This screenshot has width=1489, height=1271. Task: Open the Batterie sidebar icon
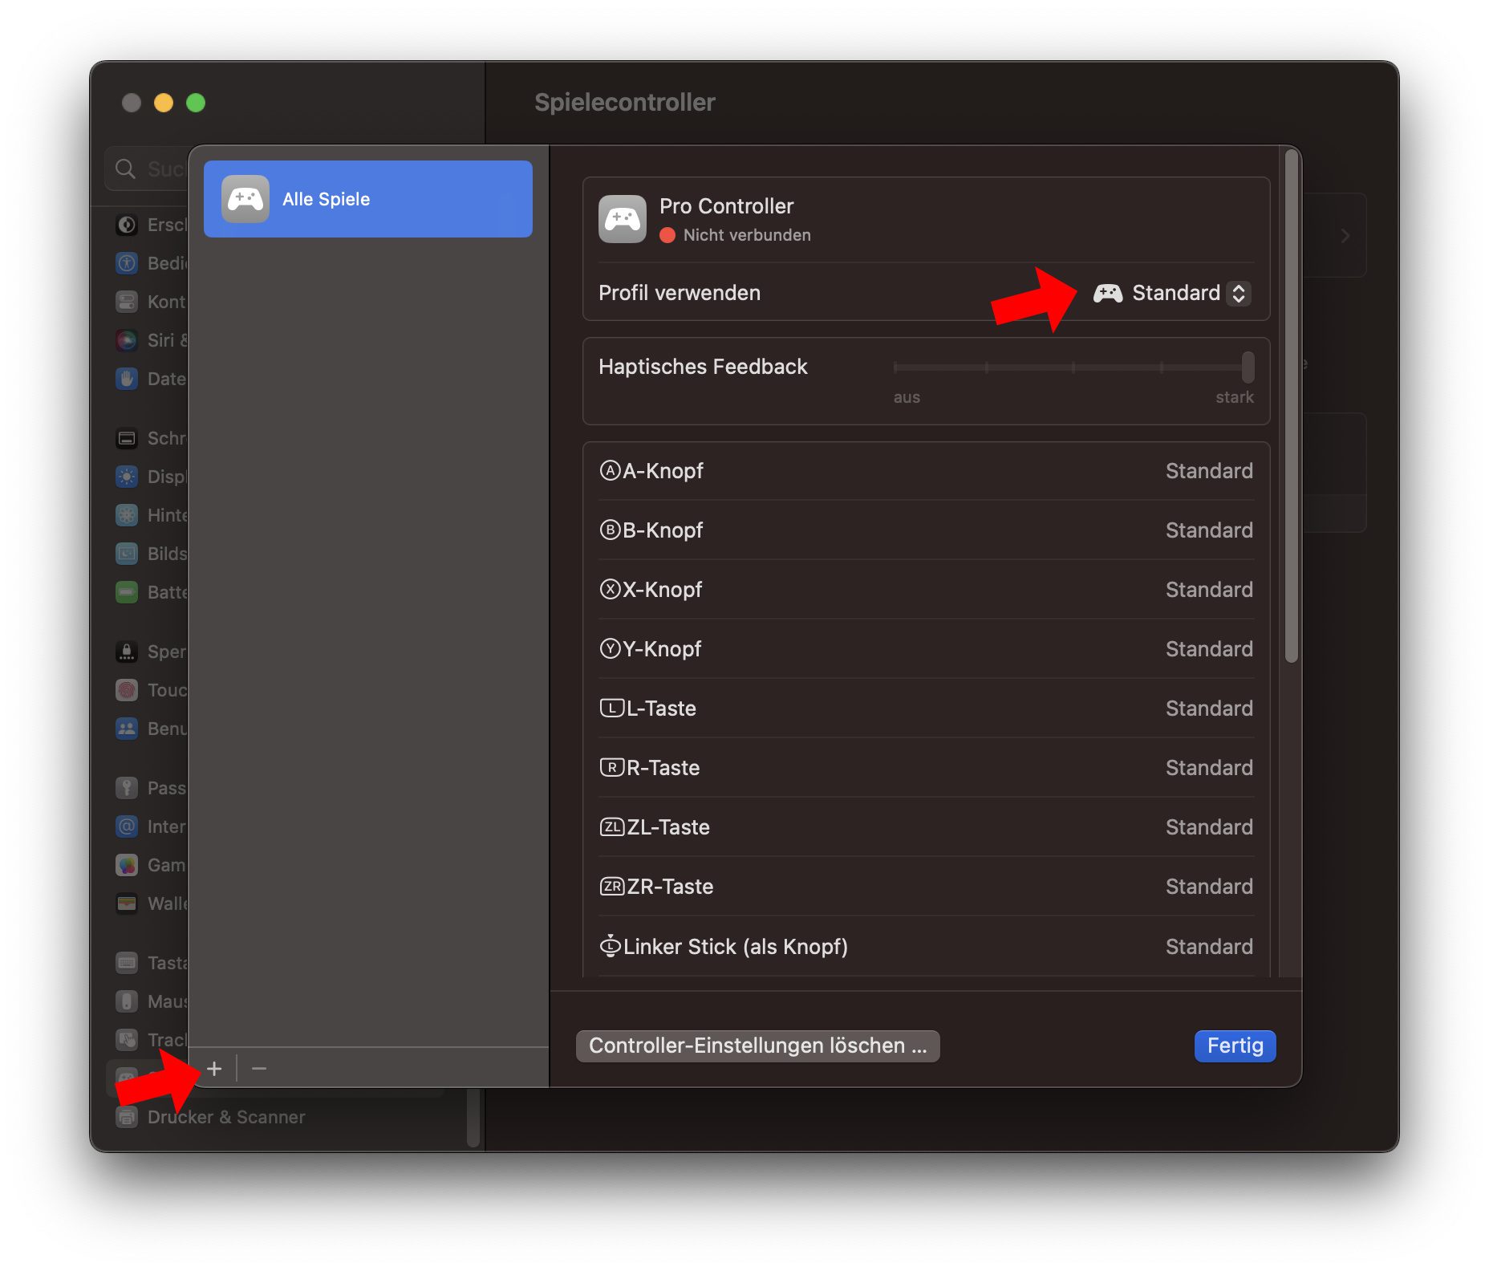click(x=127, y=592)
